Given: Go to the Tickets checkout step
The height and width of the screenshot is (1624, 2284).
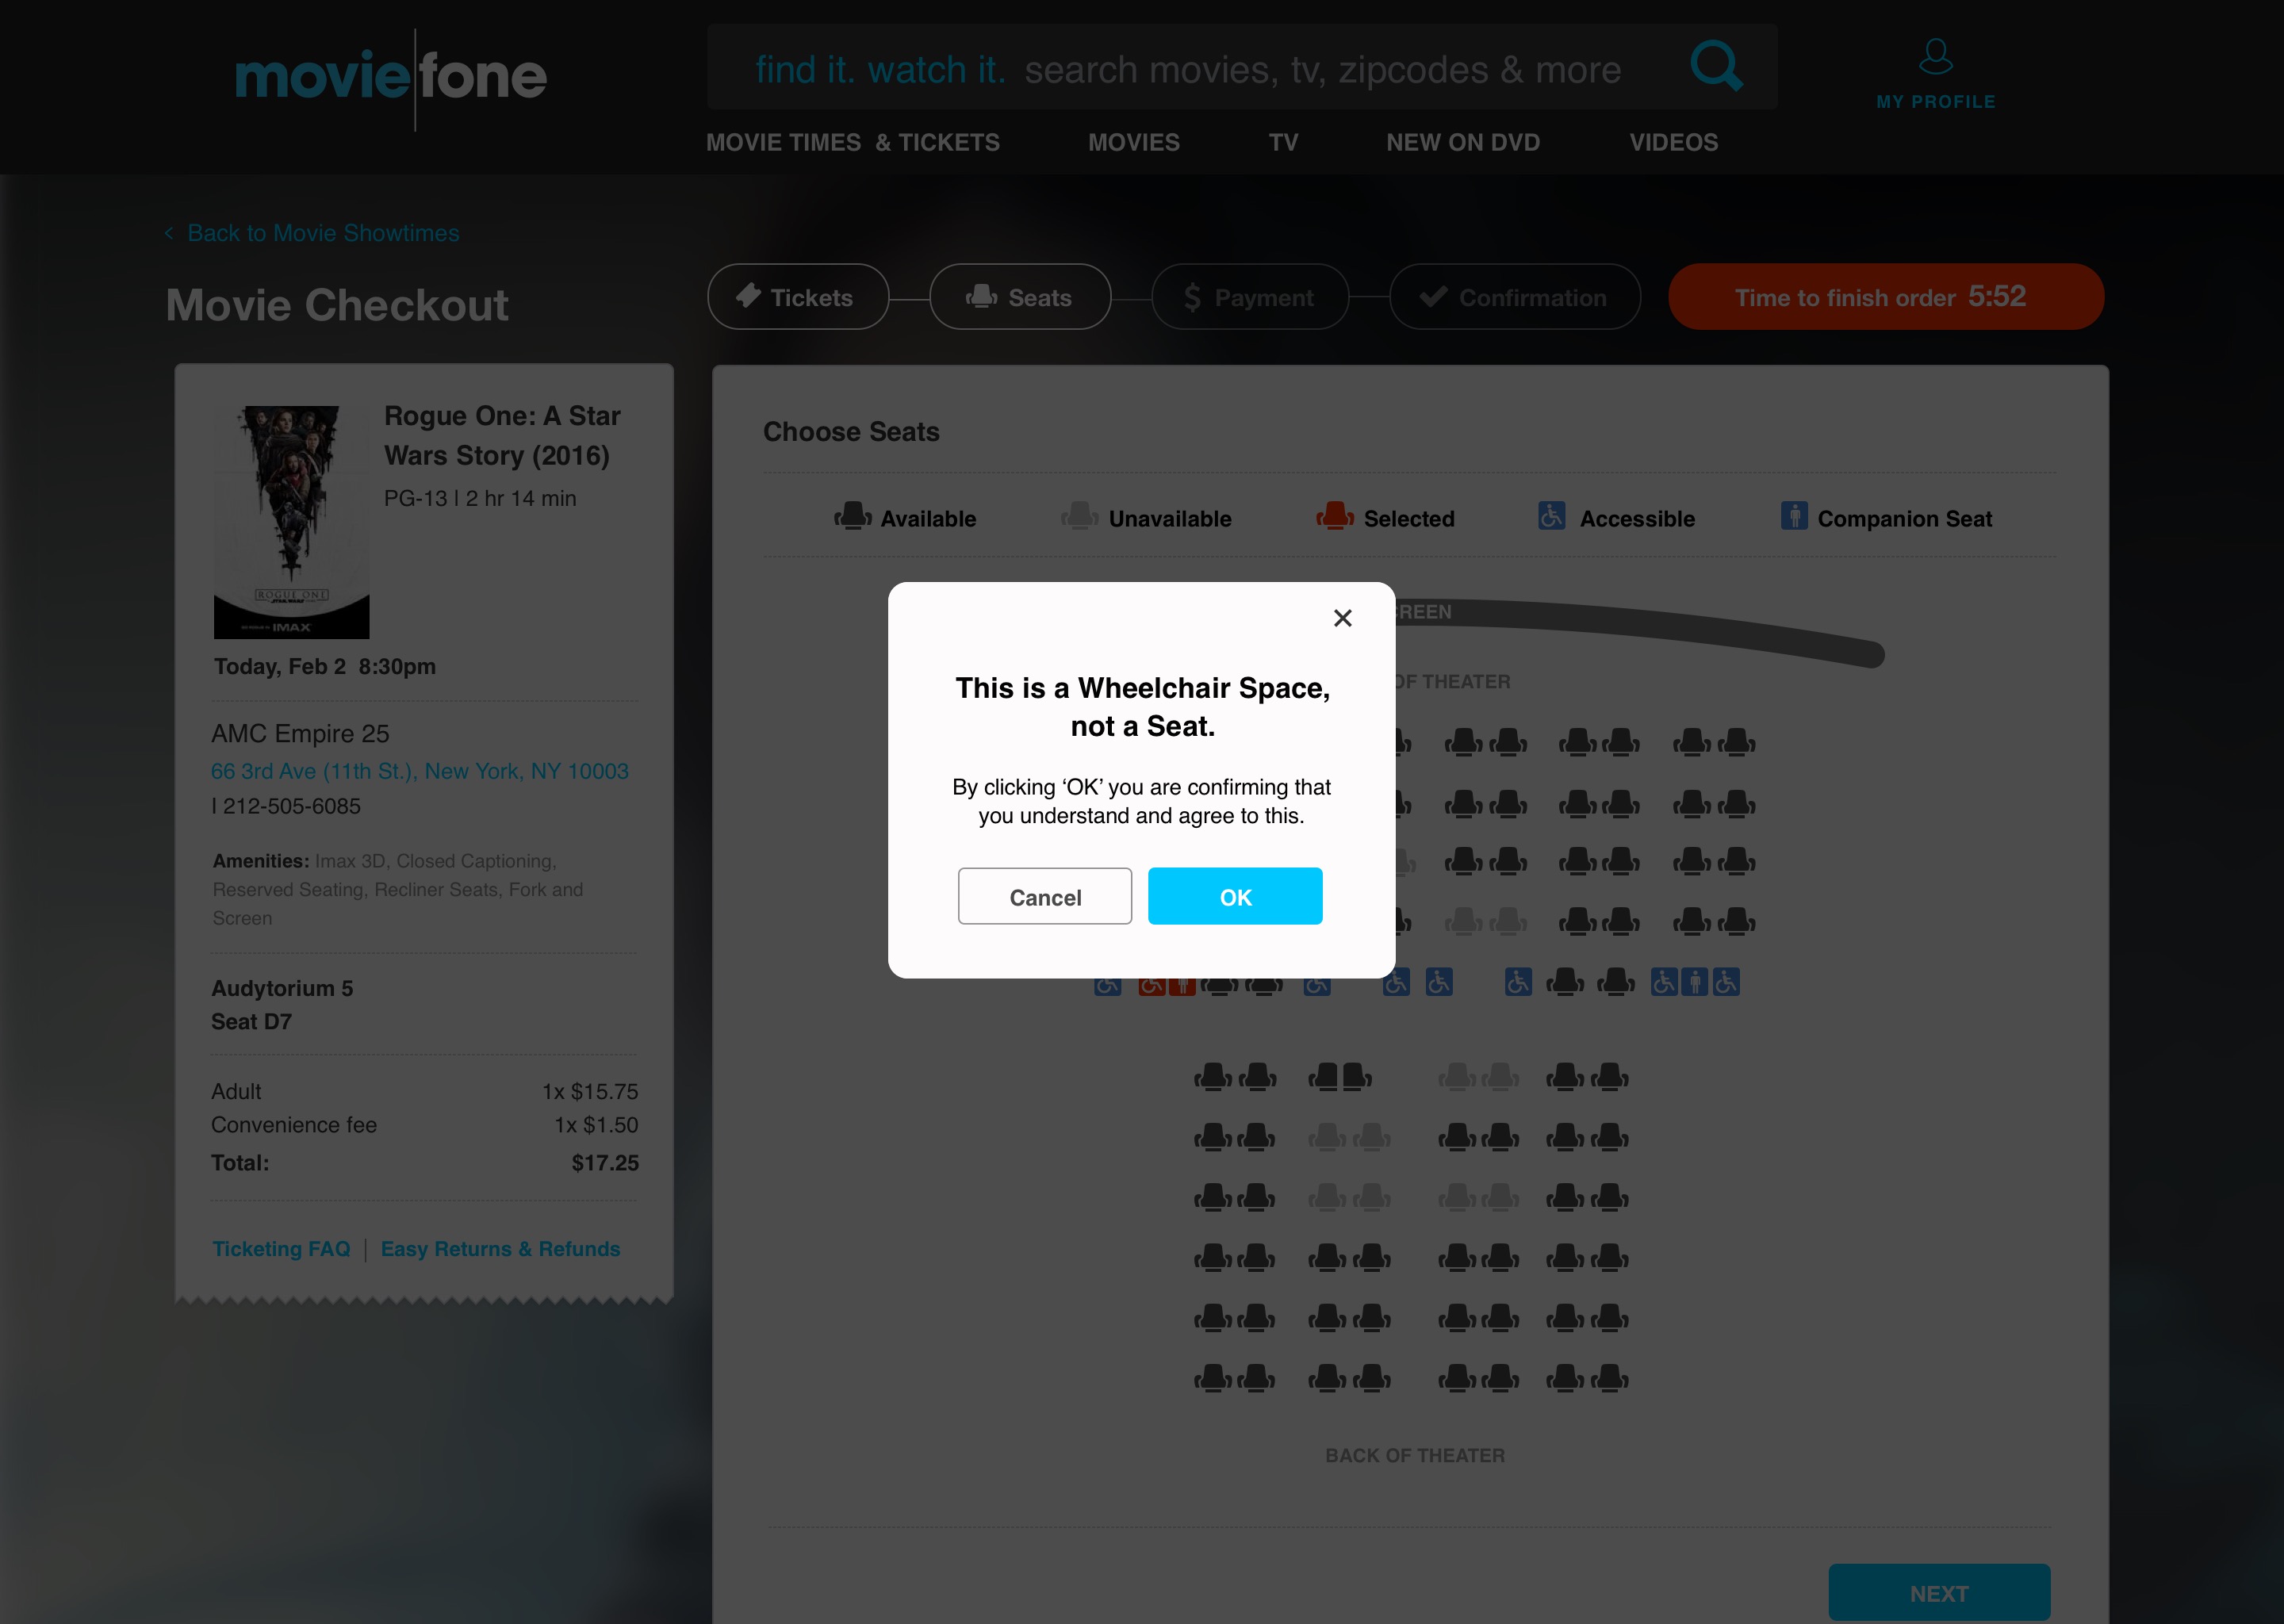Looking at the screenshot, I should [x=798, y=297].
